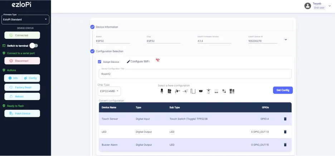This screenshot has height=156, width=335.
Task: Click the Board ESP32 field
Action: pos(113,41)
